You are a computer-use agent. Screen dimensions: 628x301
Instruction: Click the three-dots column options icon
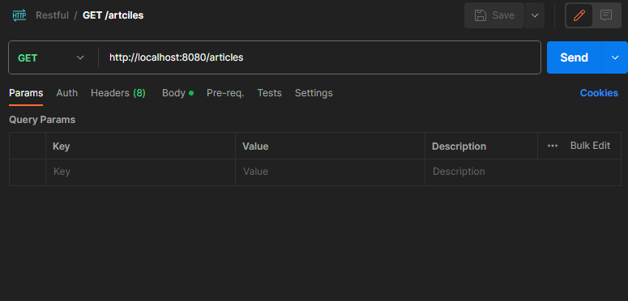click(553, 146)
